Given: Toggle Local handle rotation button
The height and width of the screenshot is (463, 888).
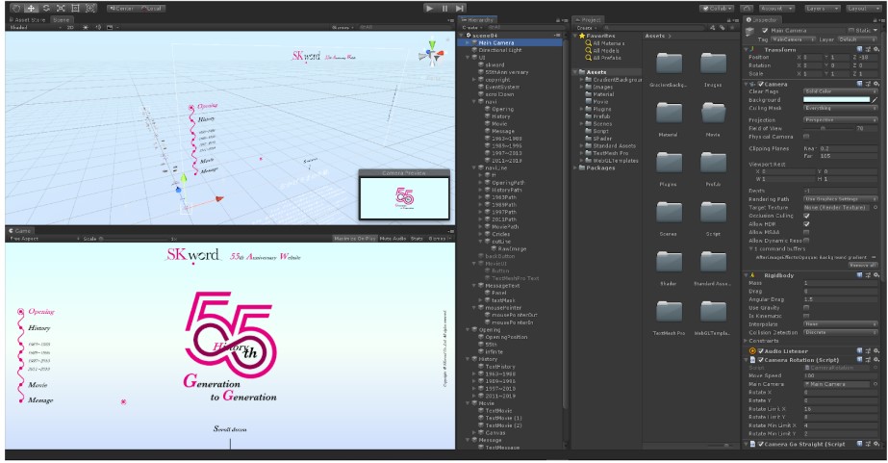Looking at the screenshot, I should pyautogui.click(x=151, y=9).
